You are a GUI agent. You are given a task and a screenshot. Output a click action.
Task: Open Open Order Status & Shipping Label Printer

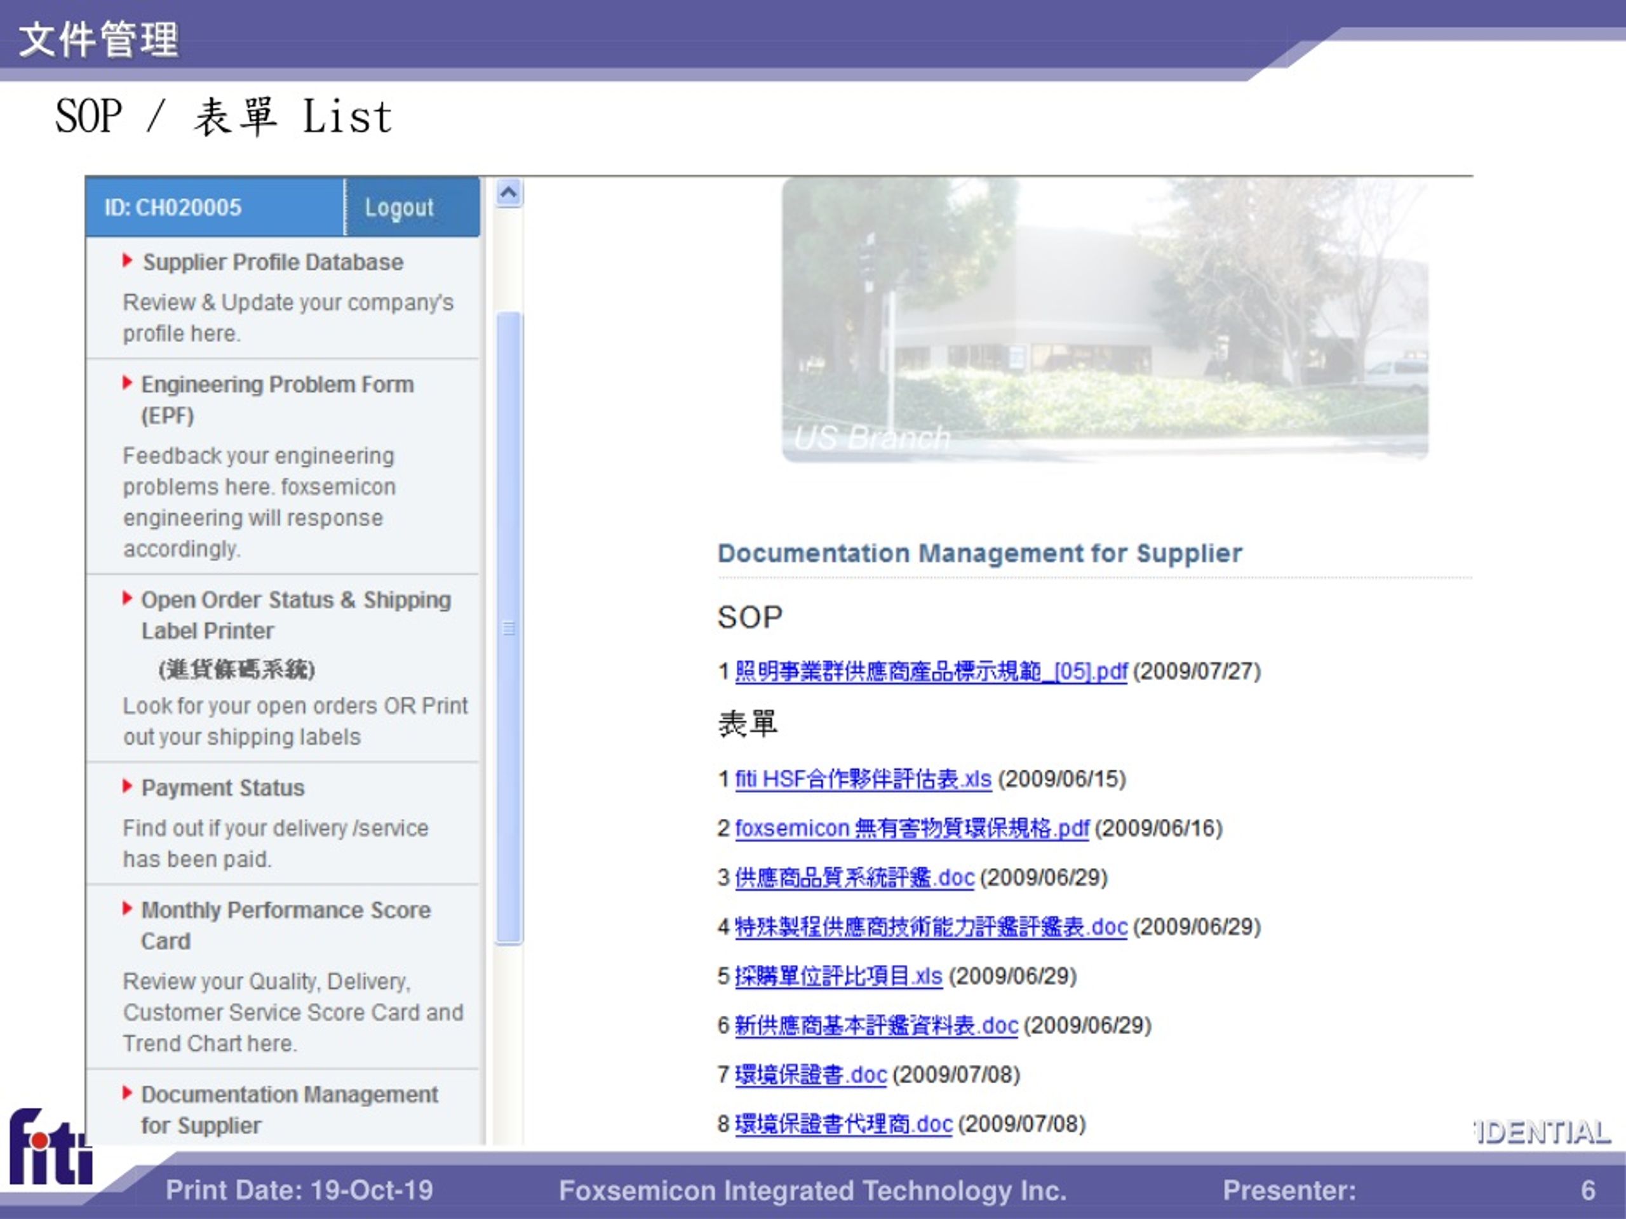(295, 615)
